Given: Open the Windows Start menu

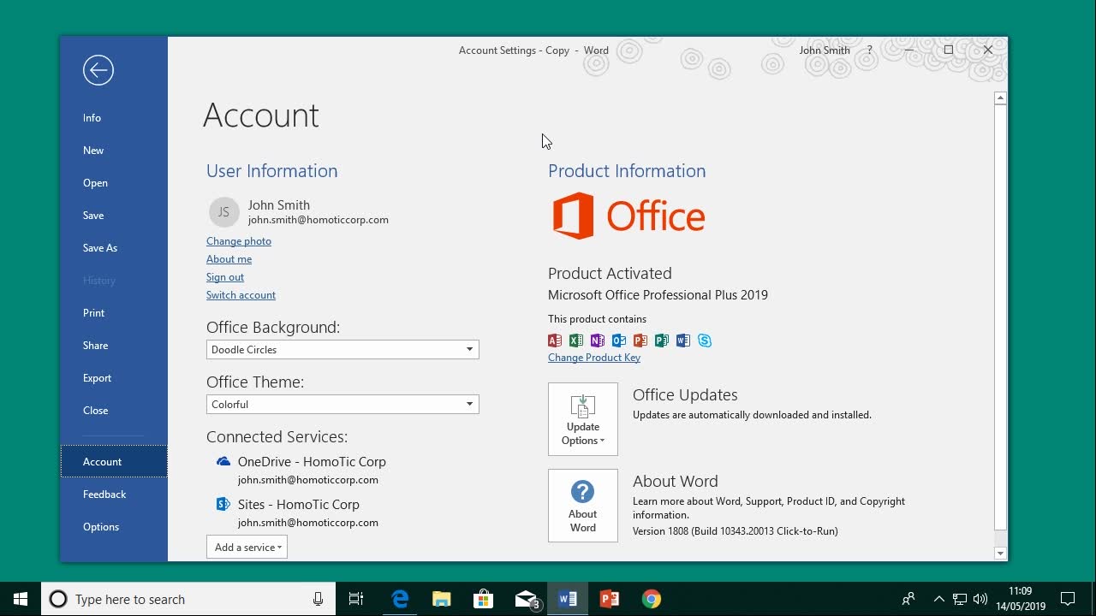Looking at the screenshot, I should [x=21, y=599].
